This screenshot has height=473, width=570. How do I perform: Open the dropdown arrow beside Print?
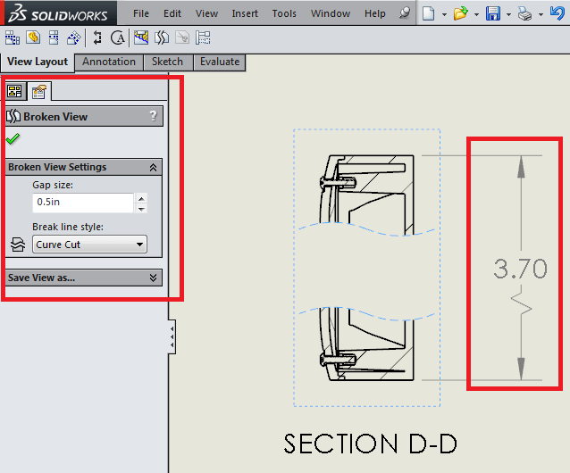(x=541, y=14)
